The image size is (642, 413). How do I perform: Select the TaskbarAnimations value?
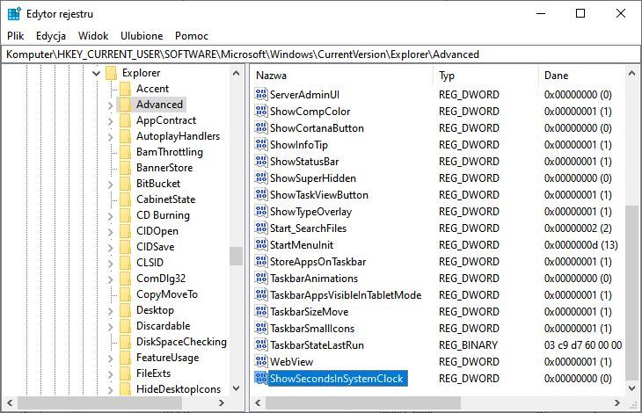tap(314, 279)
